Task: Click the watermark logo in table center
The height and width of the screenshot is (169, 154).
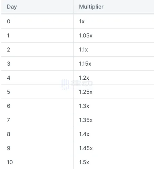Action: [77, 84]
